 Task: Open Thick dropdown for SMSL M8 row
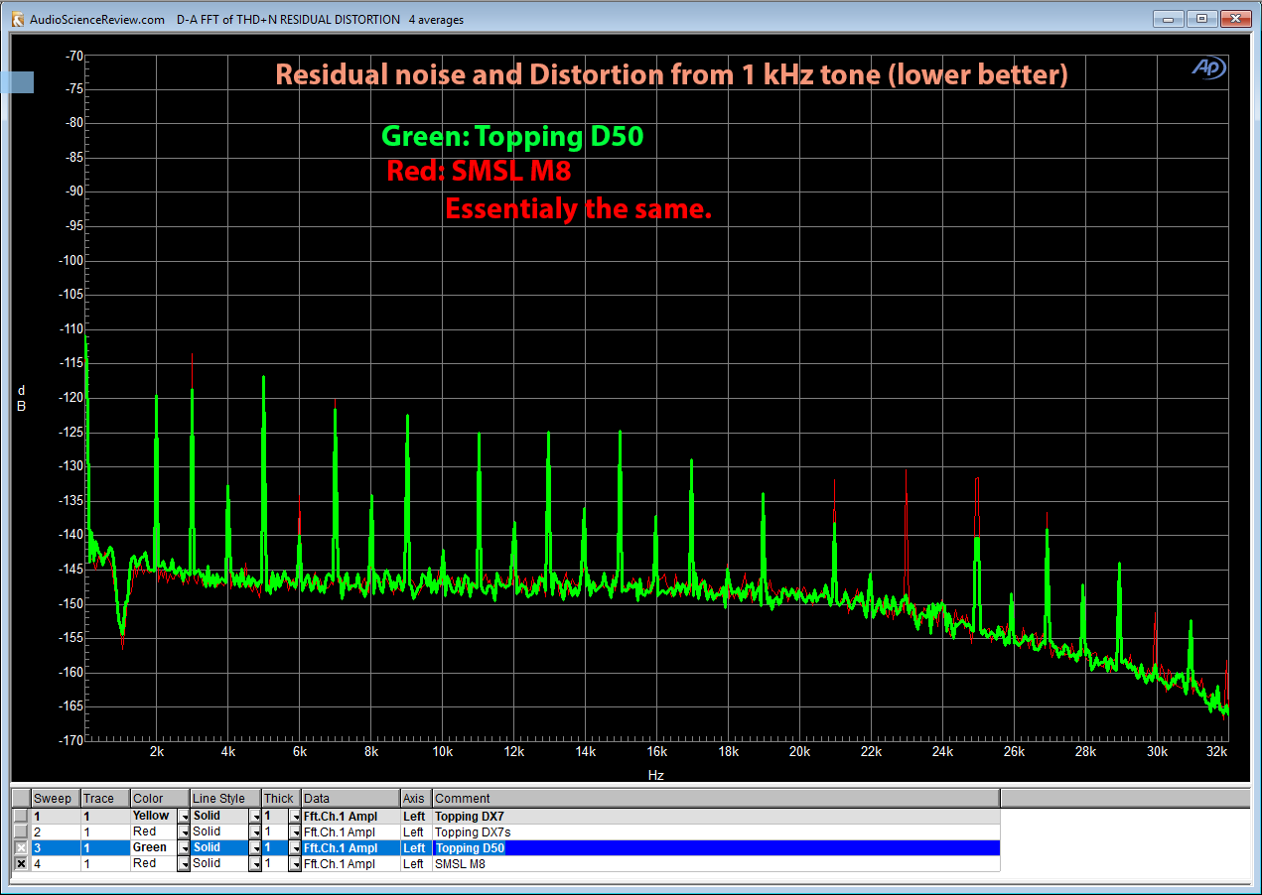pos(295,863)
